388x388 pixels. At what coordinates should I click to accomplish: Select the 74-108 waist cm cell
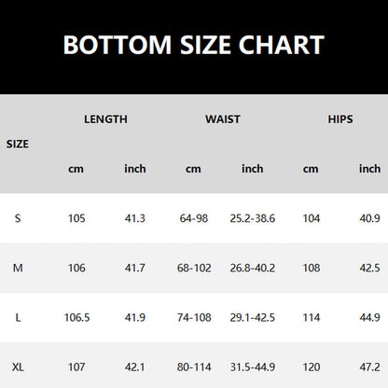point(194,317)
